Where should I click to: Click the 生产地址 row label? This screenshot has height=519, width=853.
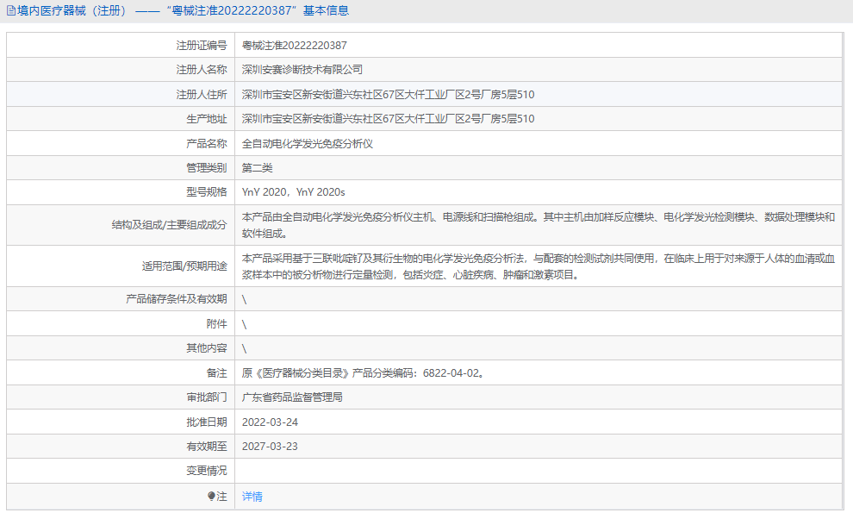coord(207,117)
